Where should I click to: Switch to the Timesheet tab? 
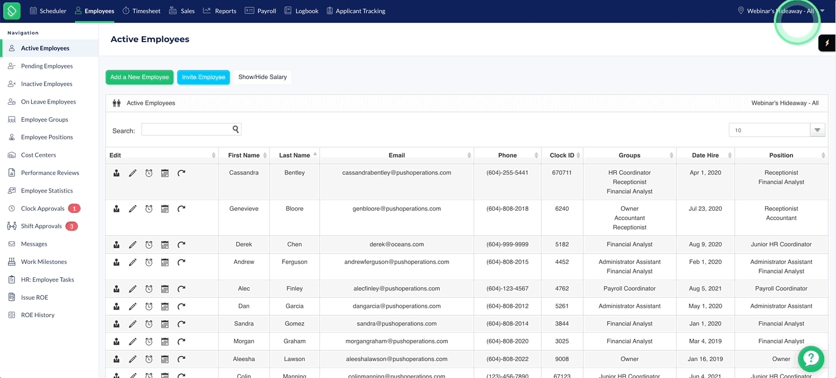point(141,11)
